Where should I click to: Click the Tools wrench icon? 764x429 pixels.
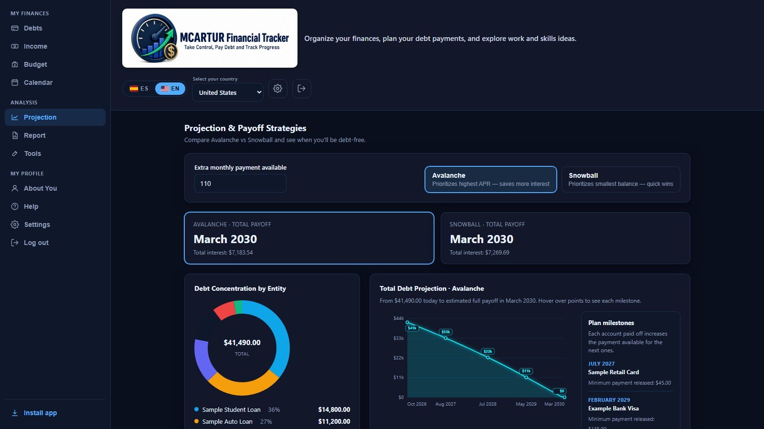tap(15, 153)
